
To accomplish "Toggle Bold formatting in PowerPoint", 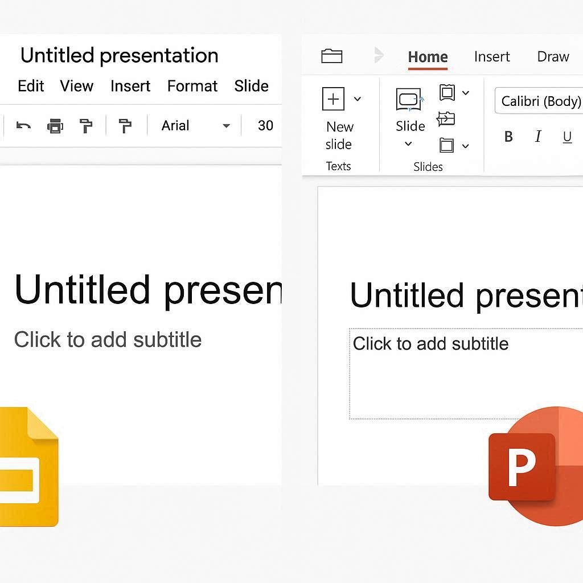I will click(x=508, y=137).
